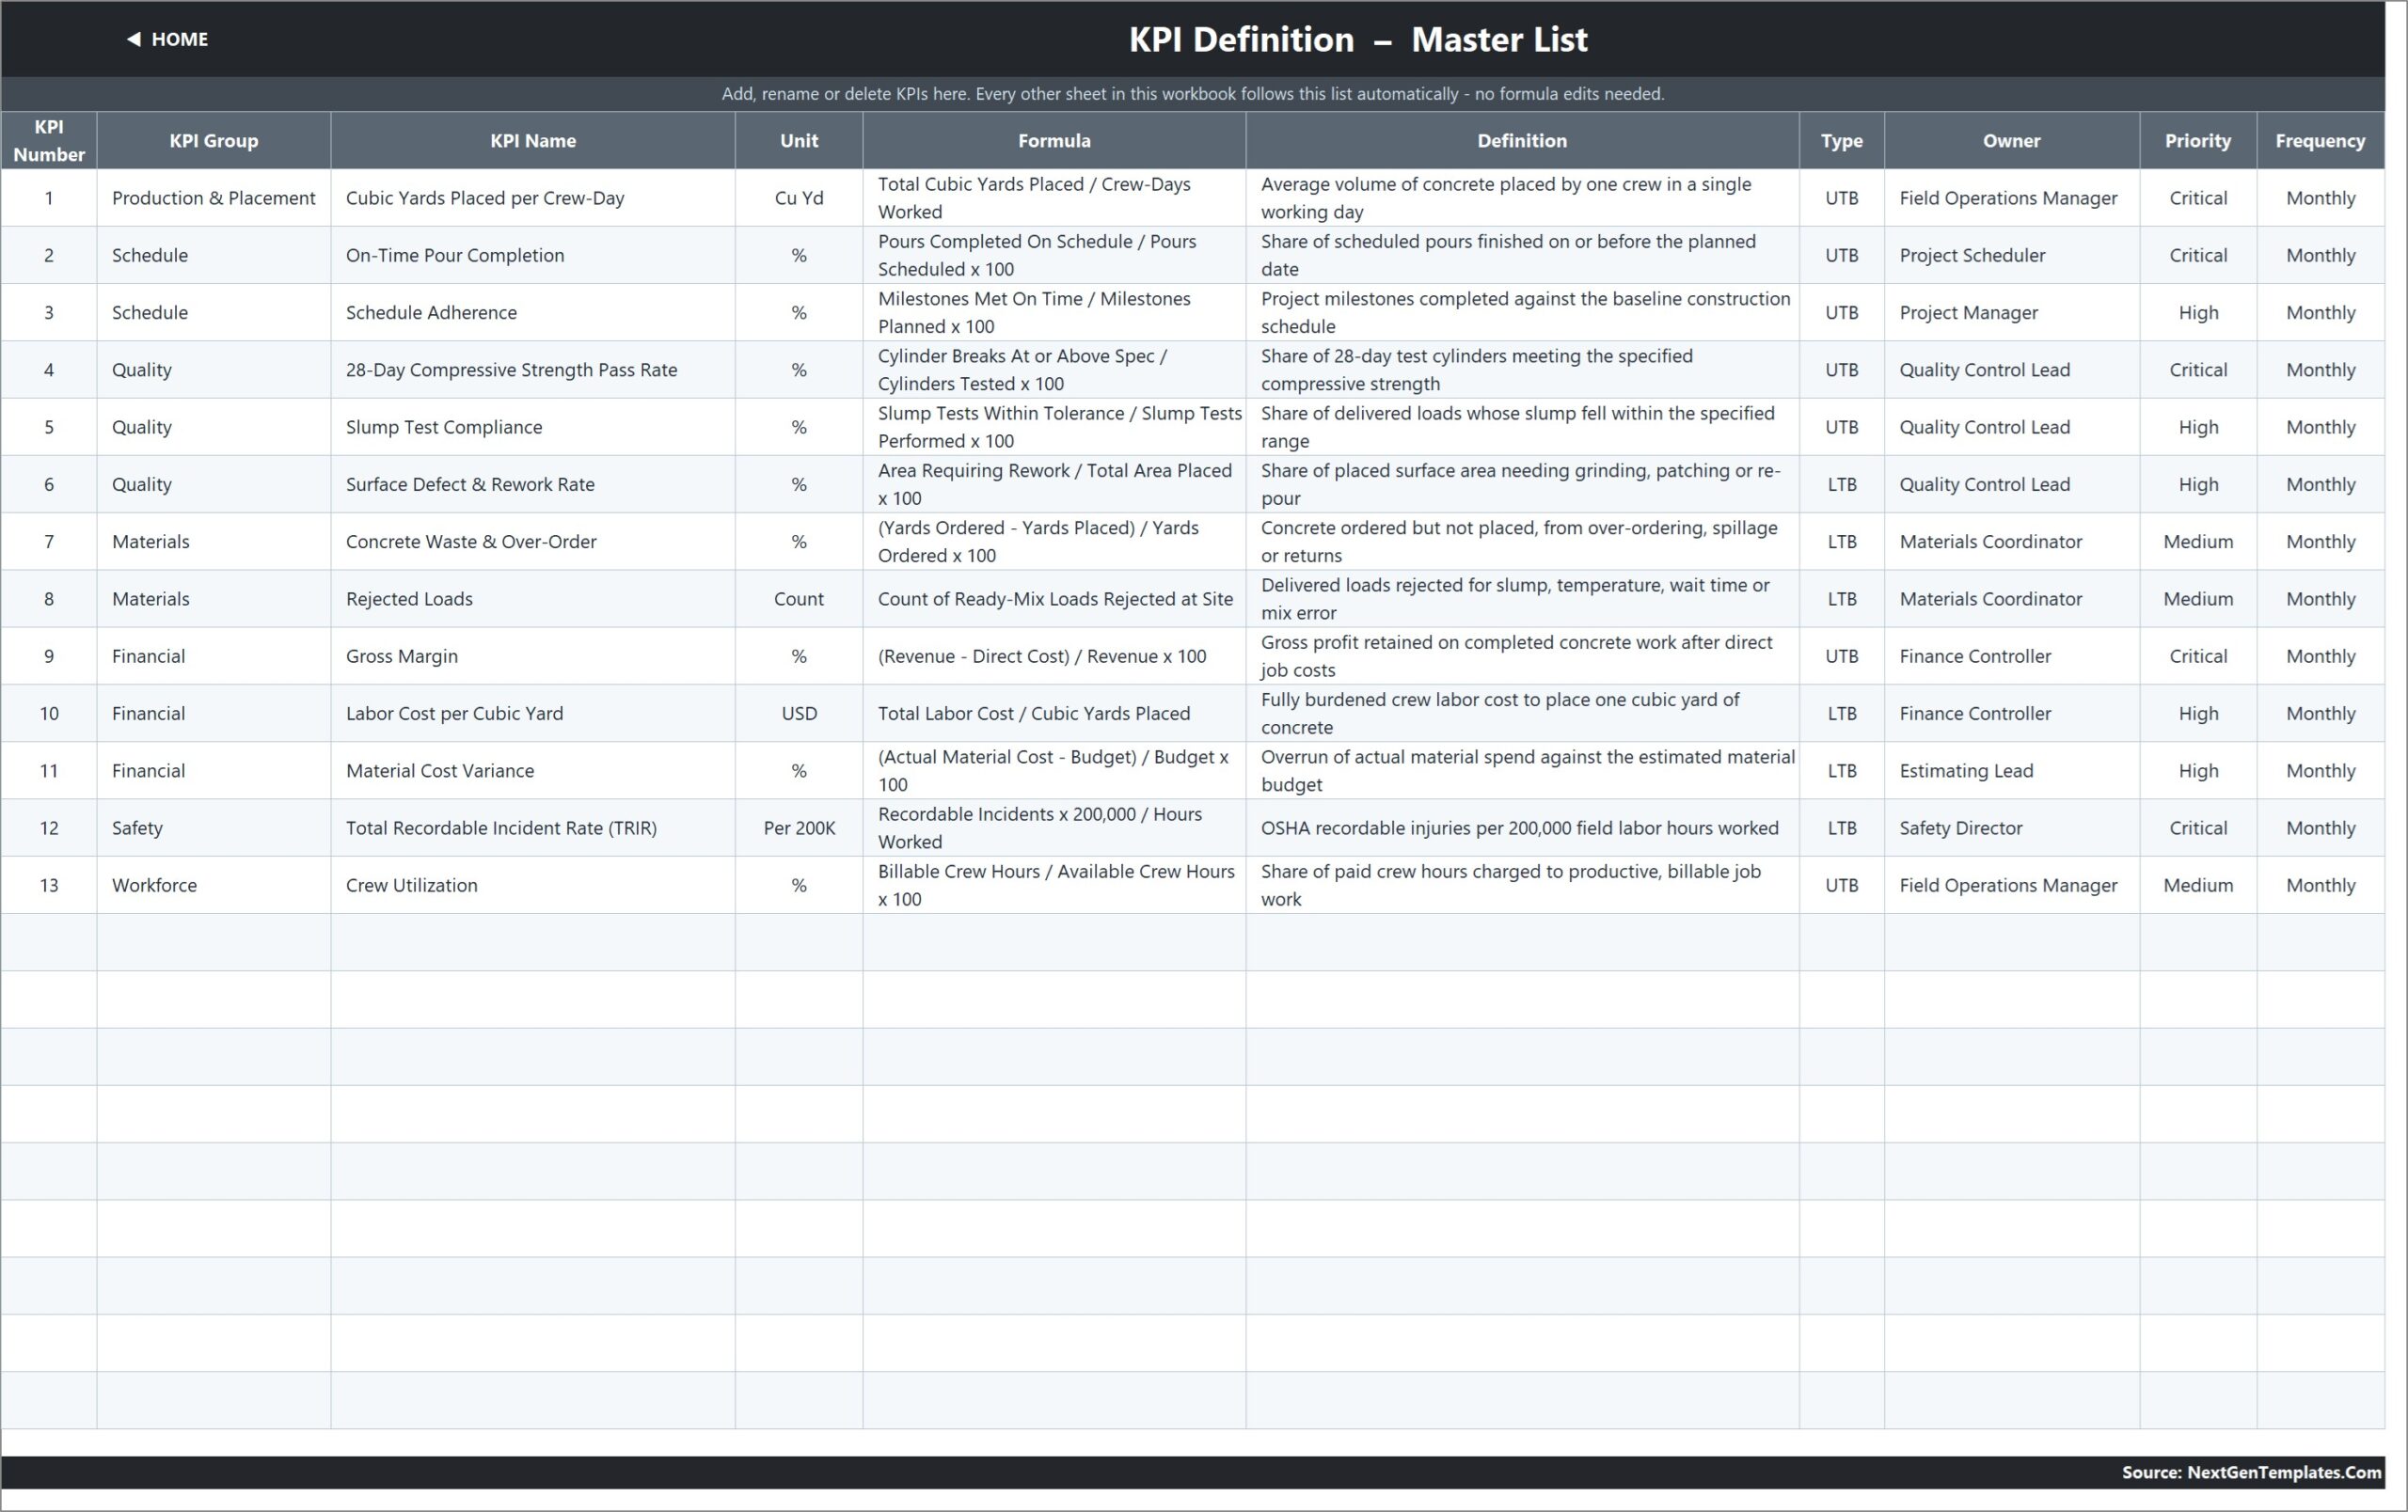Click the 'Per 200K' unit cell
The width and height of the screenshot is (2408, 1512).
coord(799,827)
